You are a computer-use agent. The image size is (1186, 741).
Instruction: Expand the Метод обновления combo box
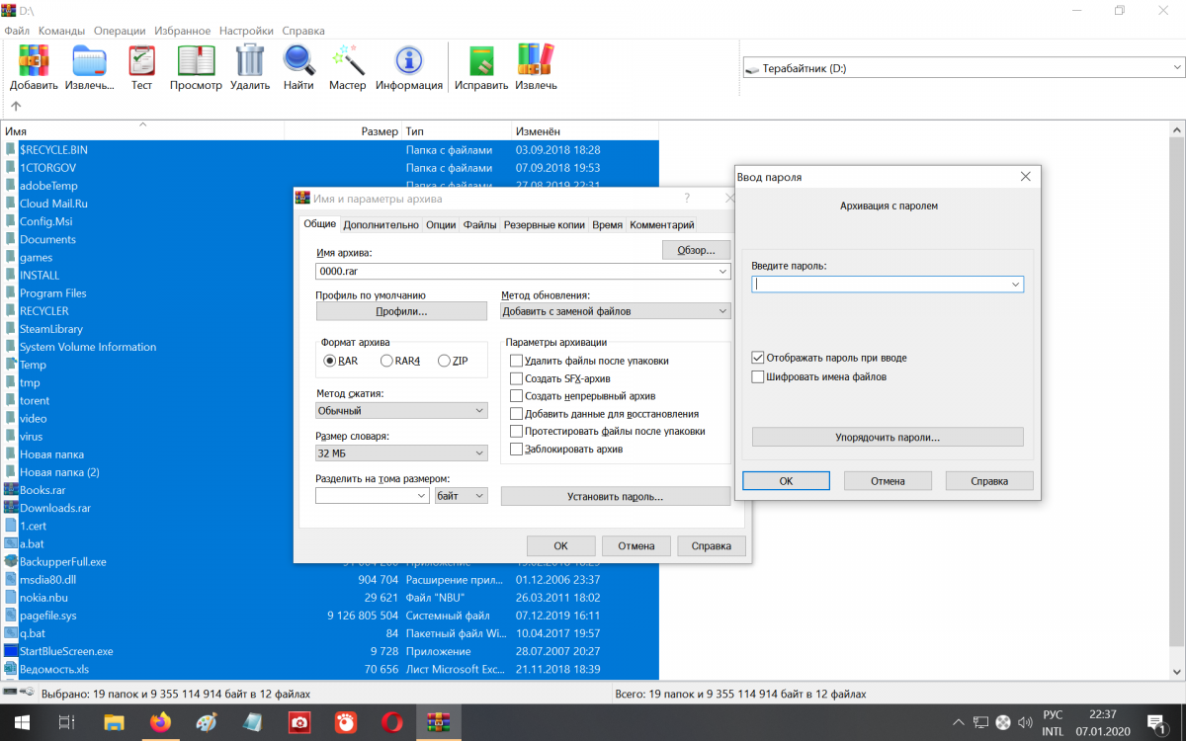[x=615, y=311]
